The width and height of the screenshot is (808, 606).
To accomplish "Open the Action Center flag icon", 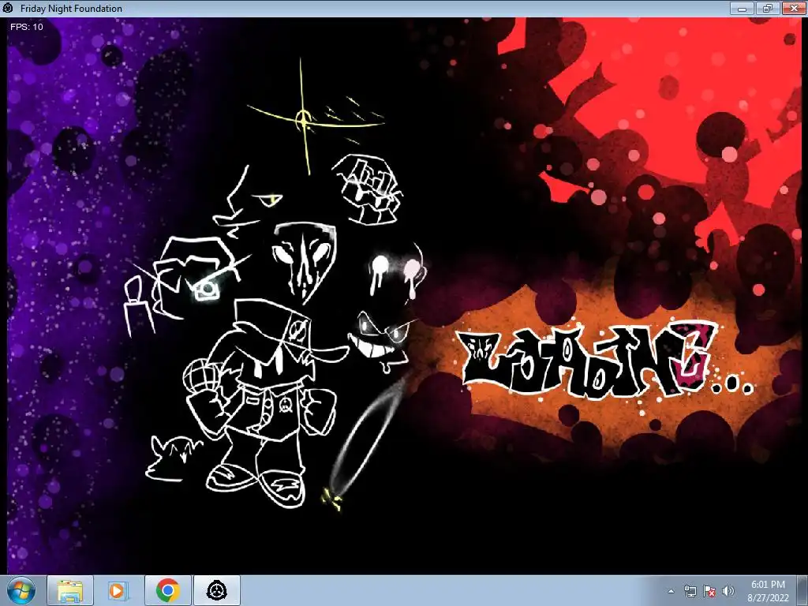I will [x=709, y=591].
